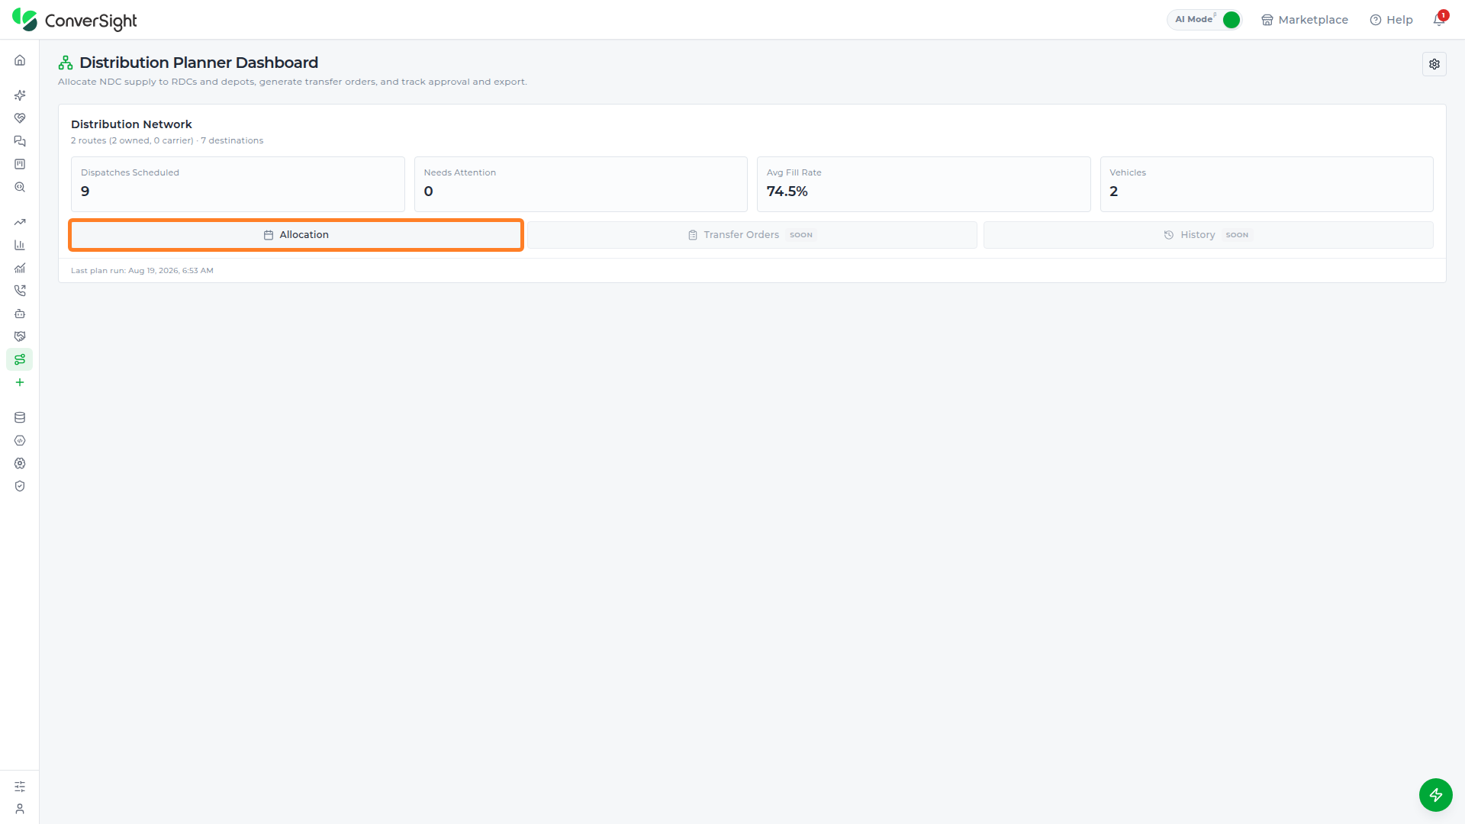The image size is (1465, 824).
Task: Open the Home icon in sidebar
Action: [x=20, y=60]
